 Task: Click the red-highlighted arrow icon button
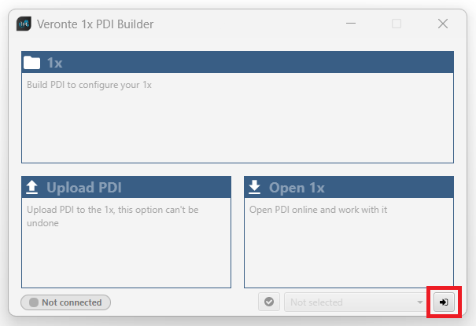(444, 302)
